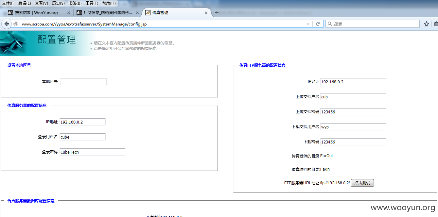This screenshot has height=217, width=438.
Task: Switch to 厂商信息_国药集团漏洞列 tab
Action: coord(108,13)
